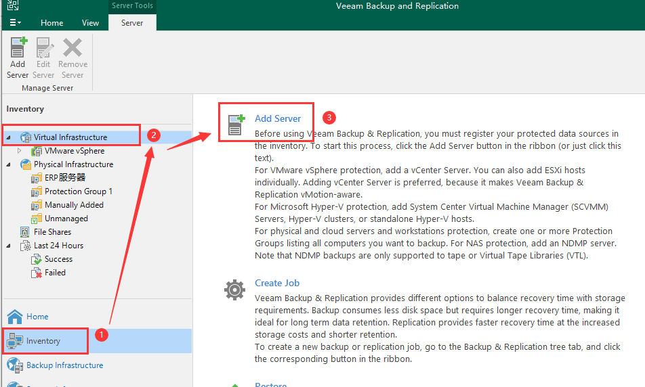The width and height of the screenshot is (645, 387).
Task: Switch to the View ribbon tab
Action: pos(90,22)
